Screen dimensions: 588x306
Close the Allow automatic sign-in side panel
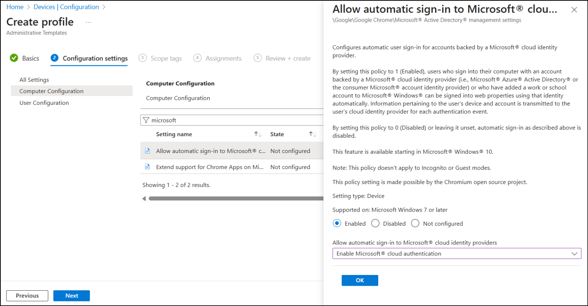pyautogui.click(x=574, y=10)
